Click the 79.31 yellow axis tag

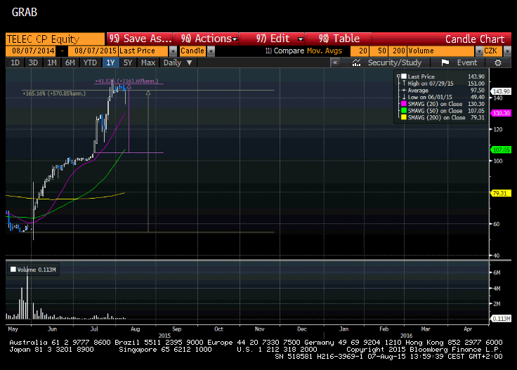click(501, 193)
